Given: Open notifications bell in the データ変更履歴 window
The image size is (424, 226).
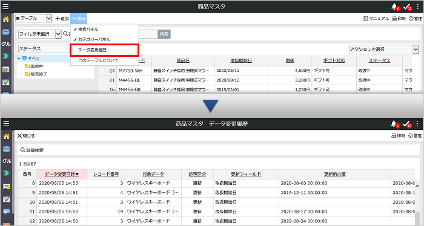Looking at the screenshot, I should [394, 124].
